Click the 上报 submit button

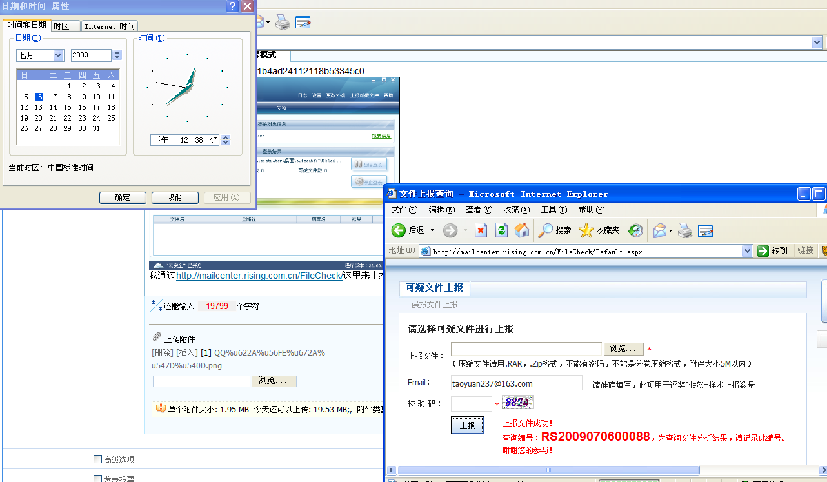pyautogui.click(x=468, y=425)
